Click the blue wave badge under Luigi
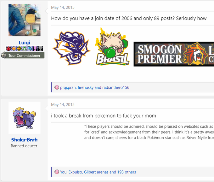214x182 pixels. click(x=30, y=49)
